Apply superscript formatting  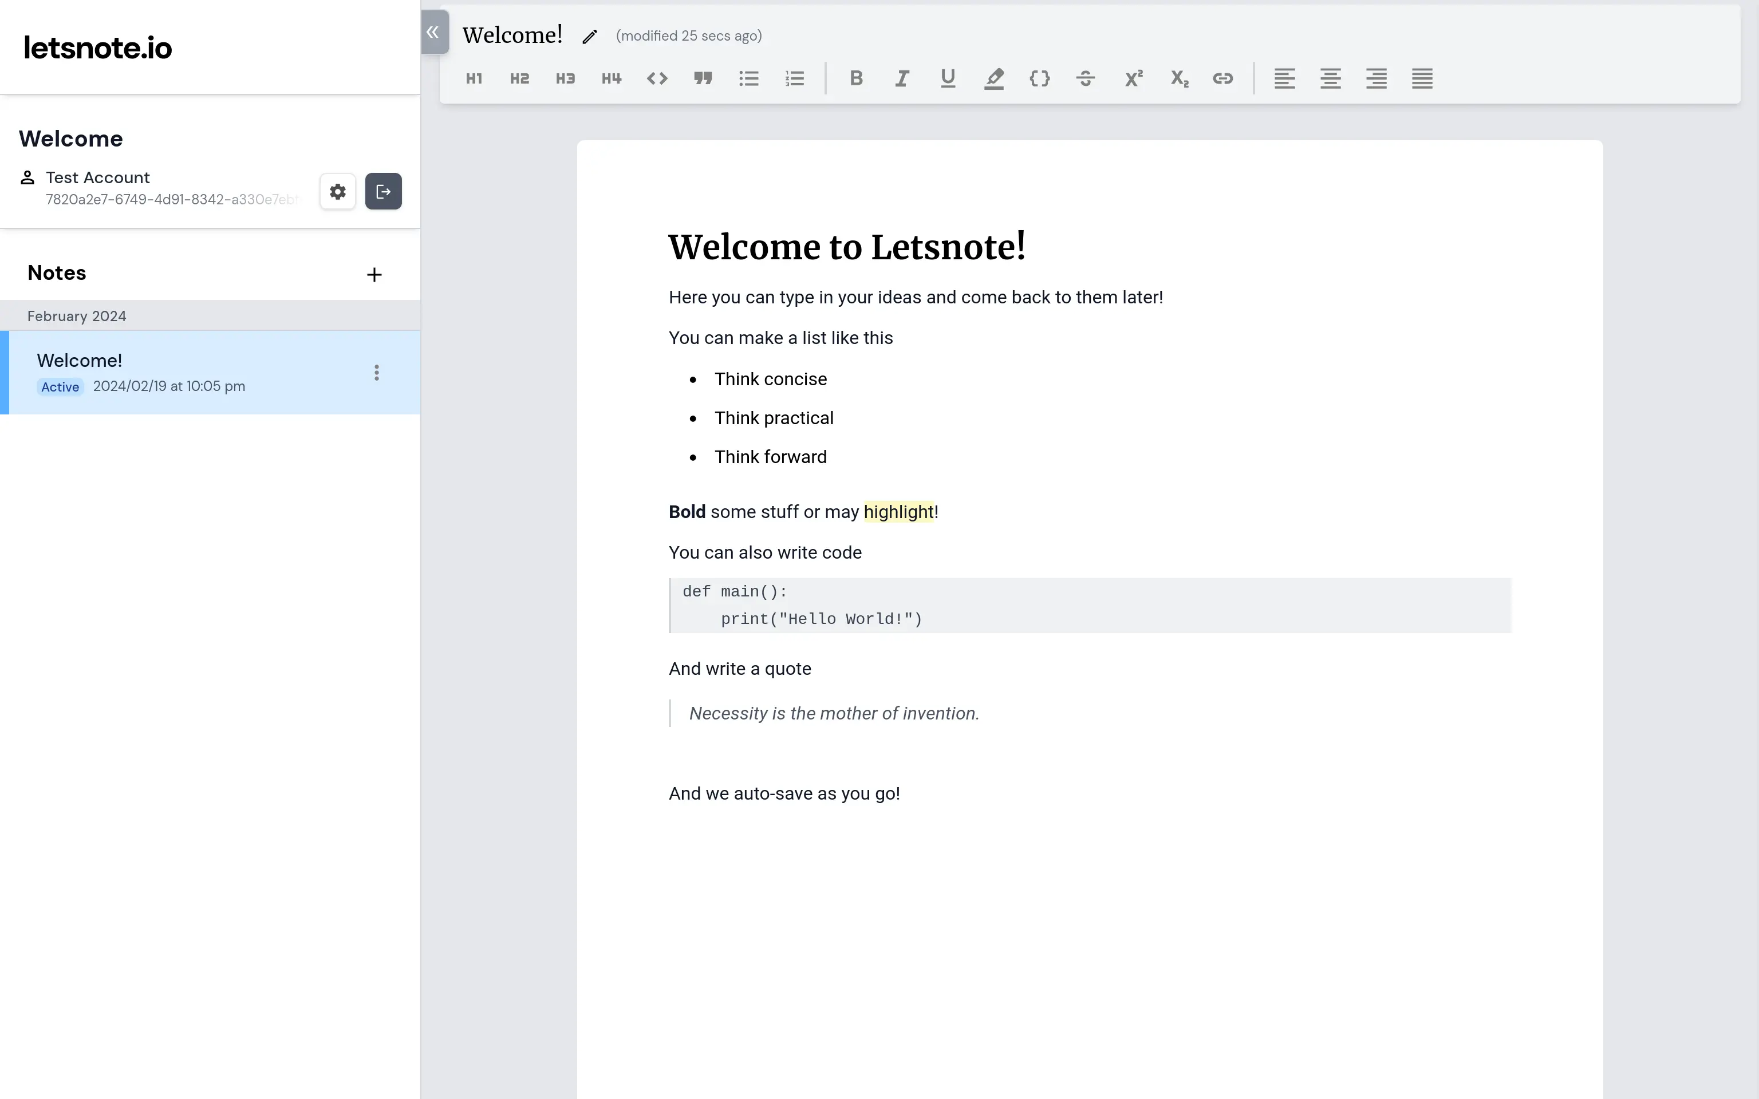point(1133,78)
